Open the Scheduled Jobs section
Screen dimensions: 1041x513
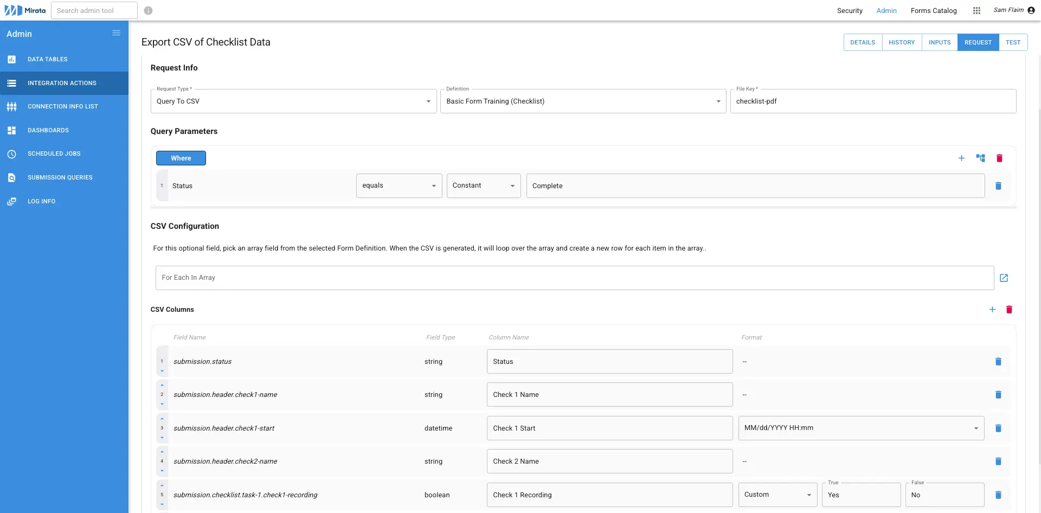click(x=54, y=153)
